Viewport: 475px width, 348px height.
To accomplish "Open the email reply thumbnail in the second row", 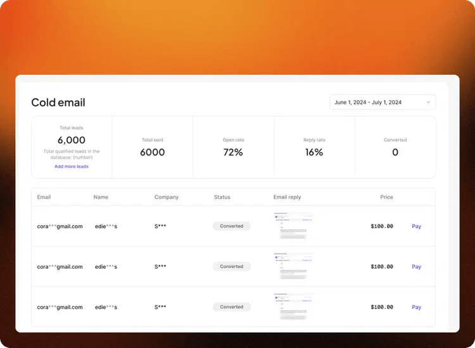I will [293, 266].
